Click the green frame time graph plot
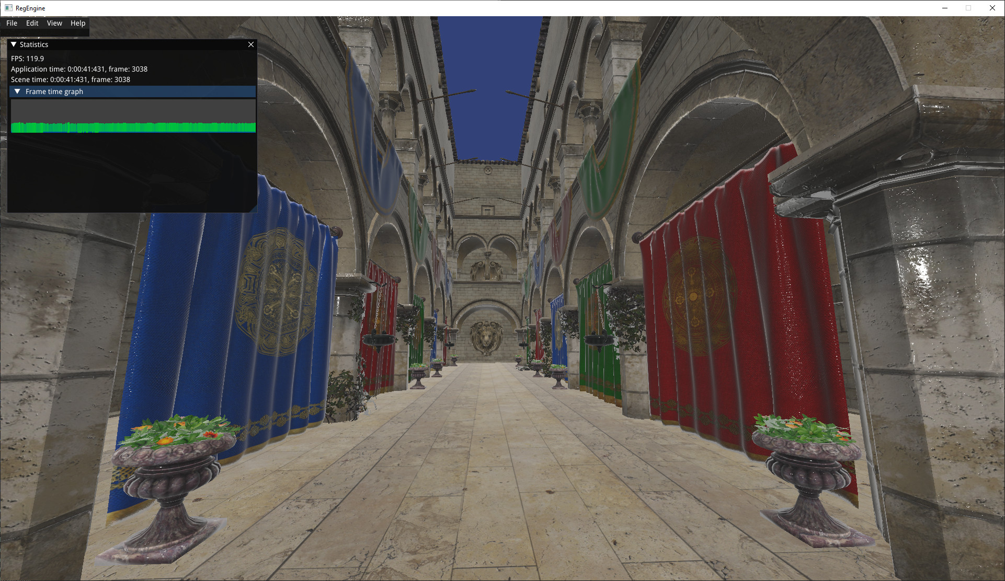1005x581 pixels. pyautogui.click(x=133, y=127)
